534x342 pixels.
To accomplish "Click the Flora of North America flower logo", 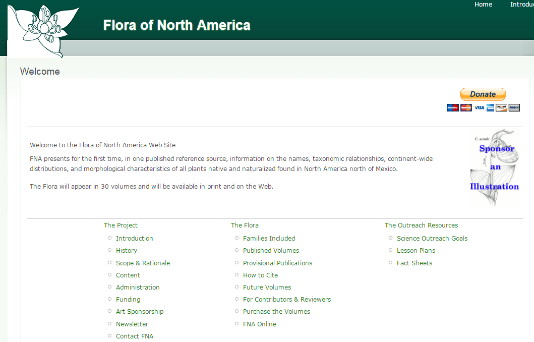I will [42, 30].
